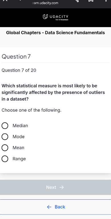Image resolution: width=111 pixels, height=219 pixels.
Task: Open the three-dot browser menu
Action: pyautogui.click(x=106, y=1)
